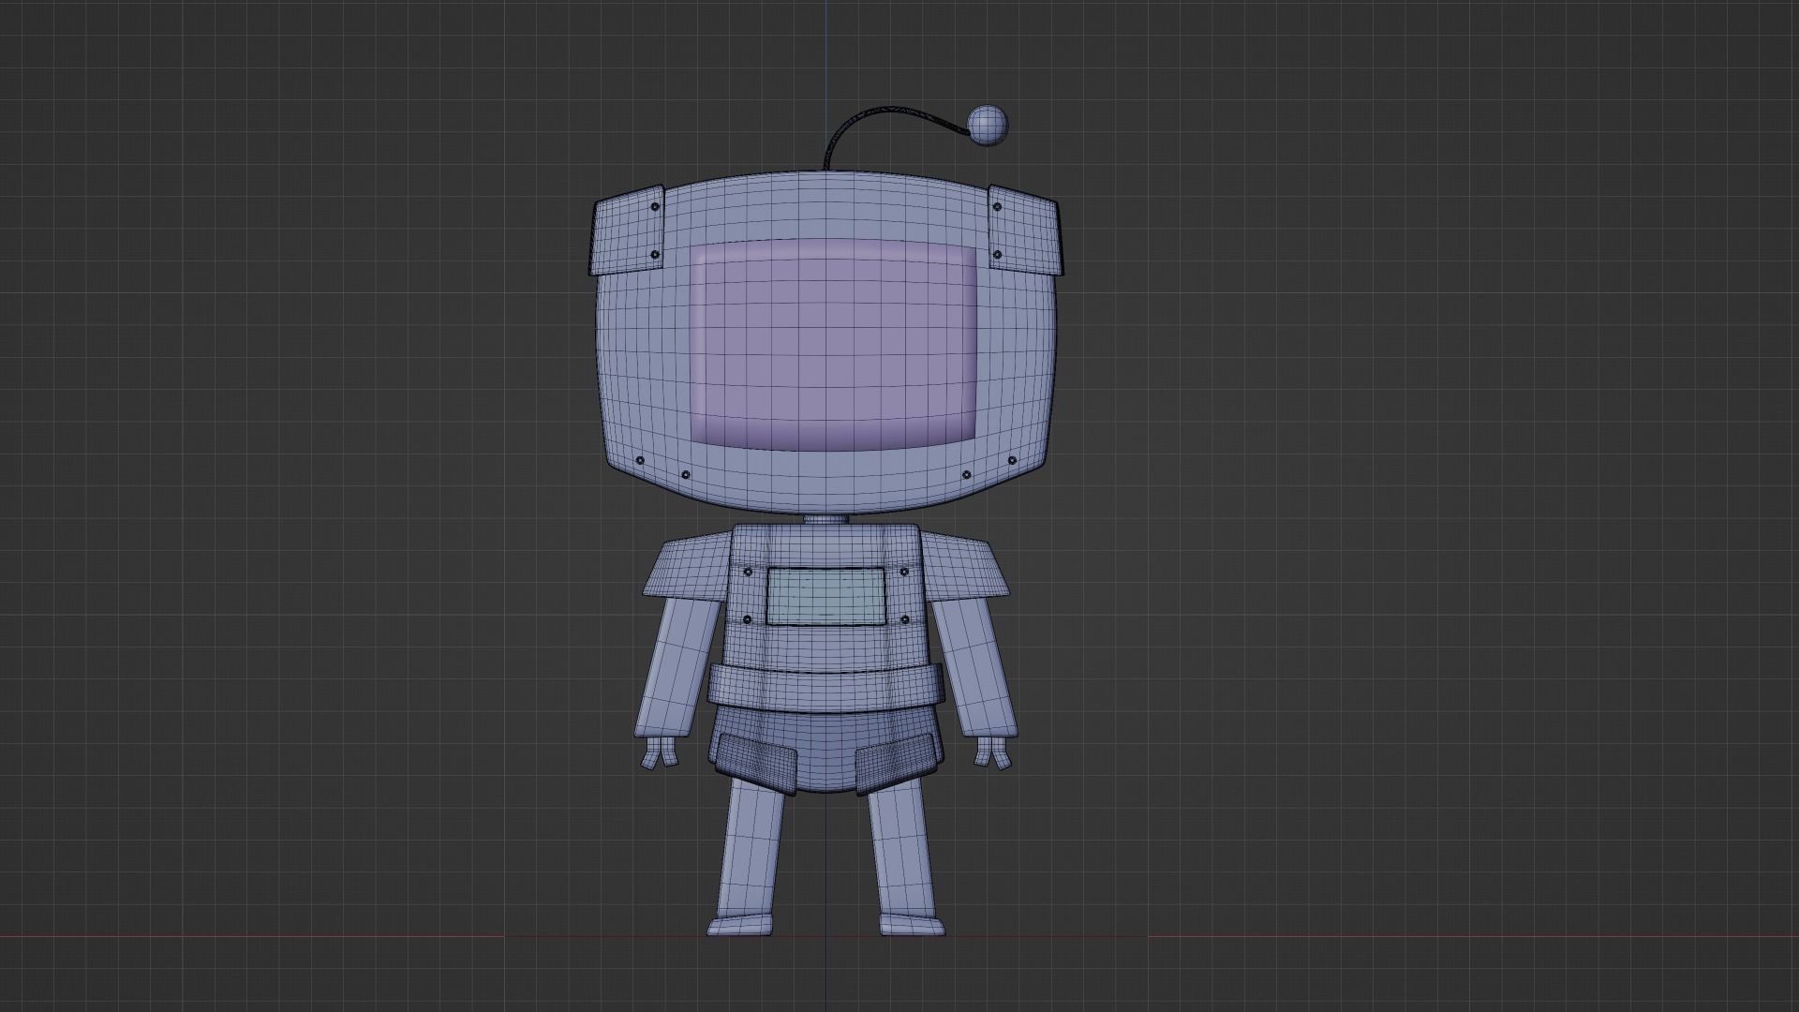Select the shoulder pad on the screen-right side
Image resolution: width=1799 pixels, height=1012 pixels.
coord(967,566)
